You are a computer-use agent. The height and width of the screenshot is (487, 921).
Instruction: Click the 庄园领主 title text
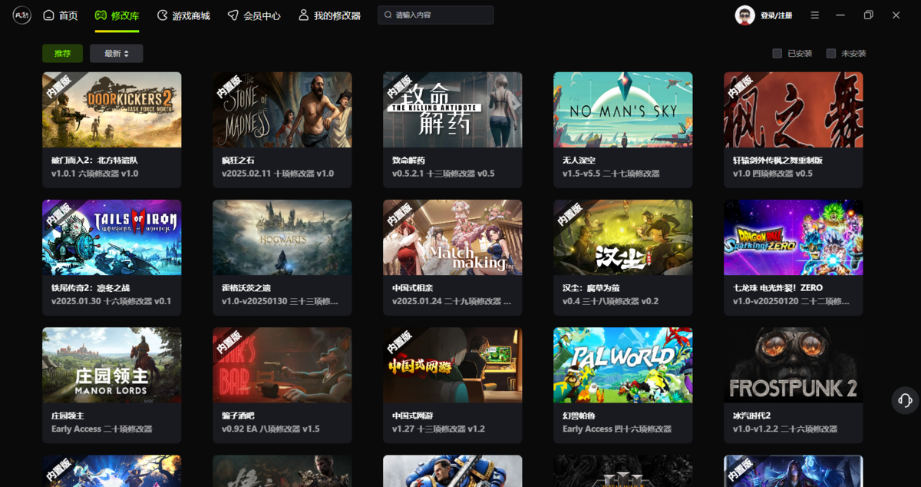click(x=68, y=415)
